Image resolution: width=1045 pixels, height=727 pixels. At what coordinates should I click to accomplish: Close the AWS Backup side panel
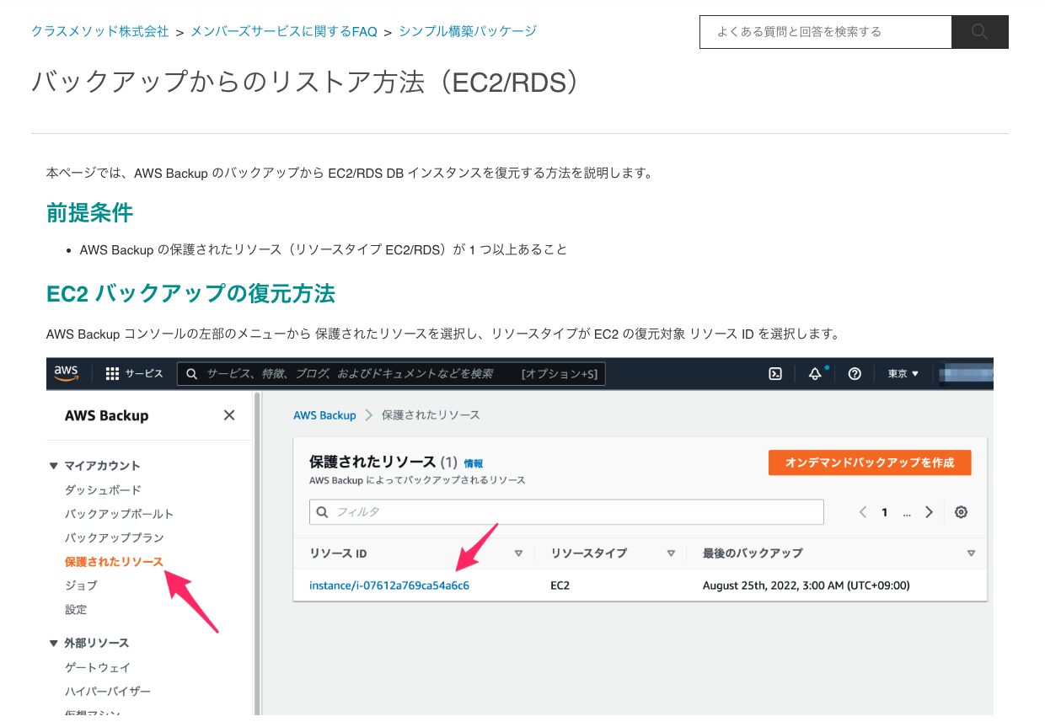pyautogui.click(x=229, y=415)
